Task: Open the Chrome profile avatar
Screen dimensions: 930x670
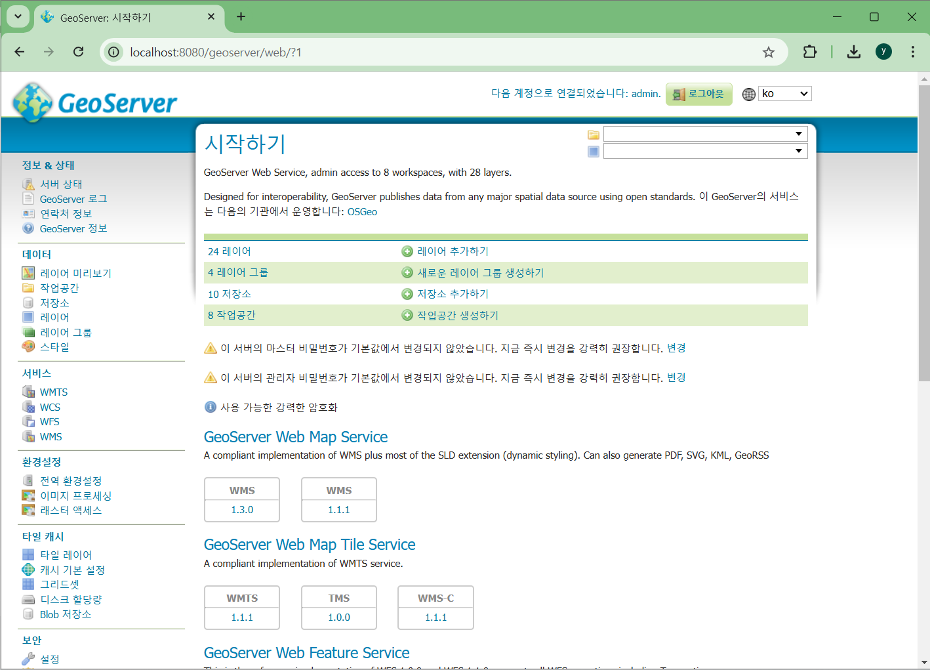Action: (x=883, y=52)
